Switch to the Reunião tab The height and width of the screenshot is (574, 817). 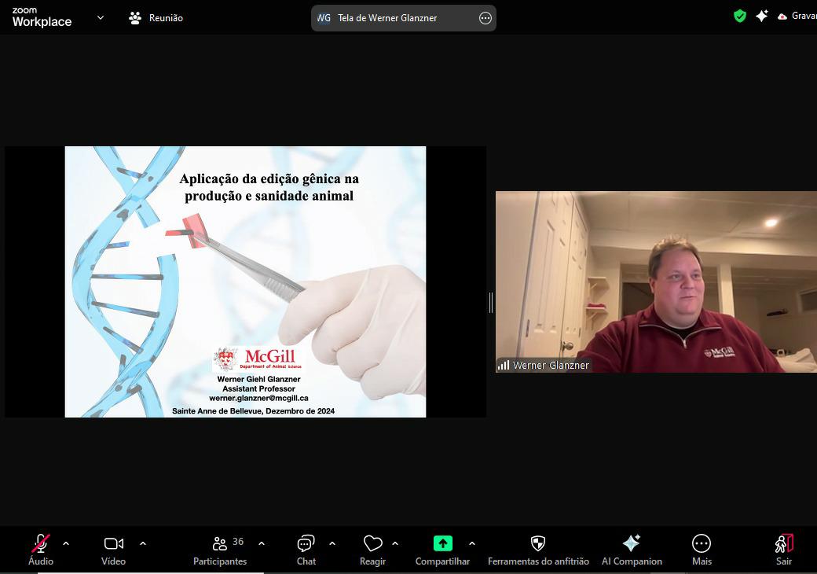156,17
